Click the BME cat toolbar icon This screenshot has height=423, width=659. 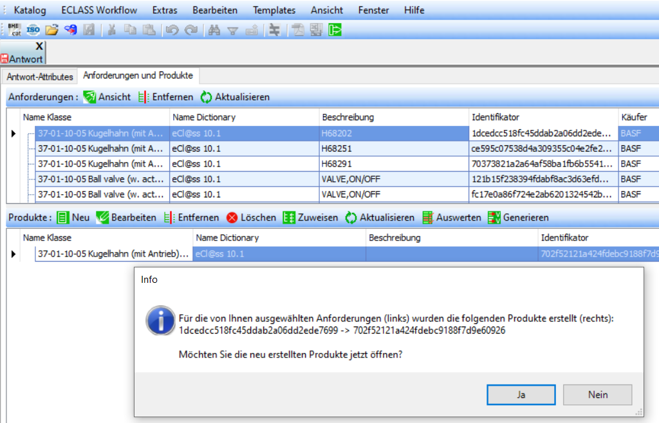click(15, 30)
